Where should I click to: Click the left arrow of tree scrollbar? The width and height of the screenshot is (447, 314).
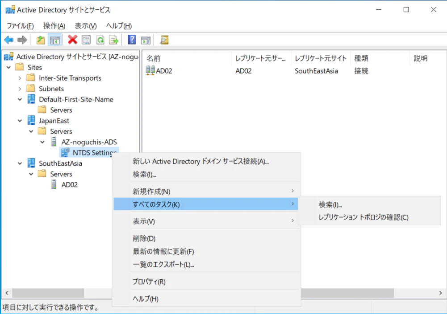pos(7,293)
